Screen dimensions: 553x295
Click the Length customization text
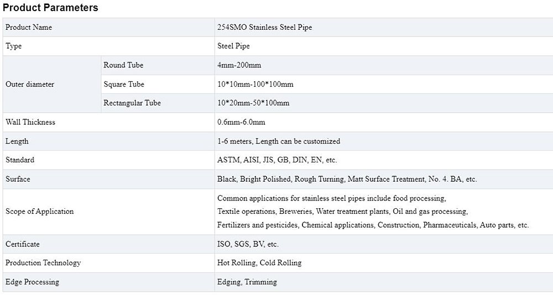pyautogui.click(x=279, y=141)
